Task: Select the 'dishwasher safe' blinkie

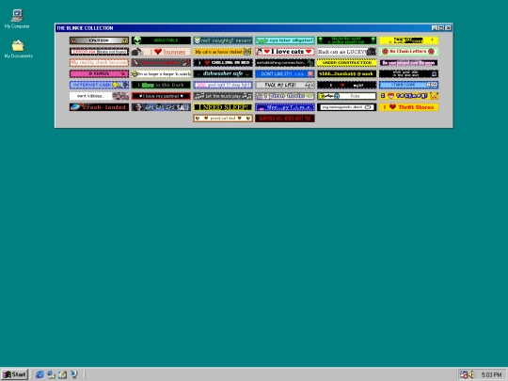Action: 223,74
